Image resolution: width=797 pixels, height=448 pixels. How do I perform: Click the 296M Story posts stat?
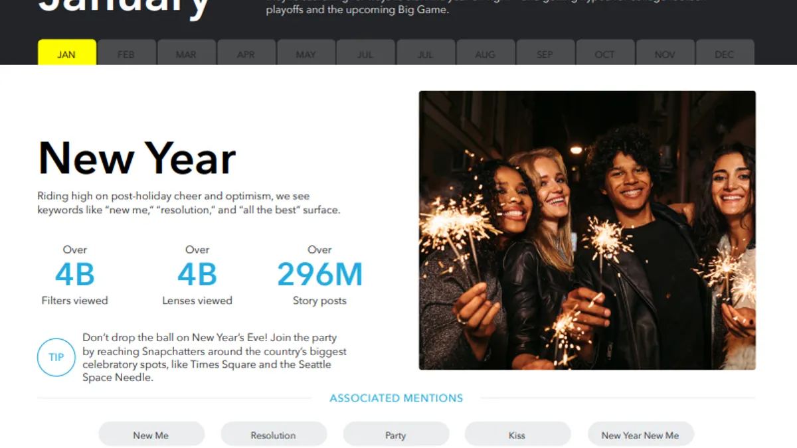point(319,275)
